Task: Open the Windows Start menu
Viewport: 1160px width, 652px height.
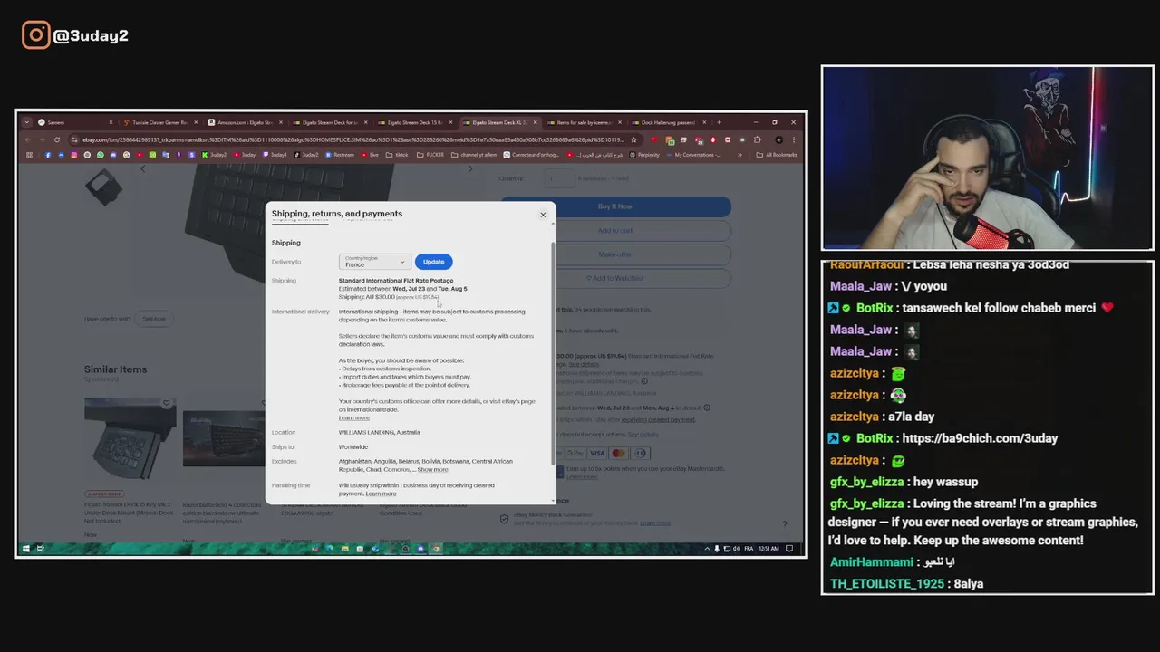Action: [x=25, y=549]
